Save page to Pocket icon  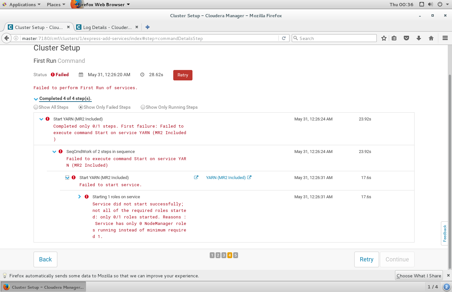406,38
